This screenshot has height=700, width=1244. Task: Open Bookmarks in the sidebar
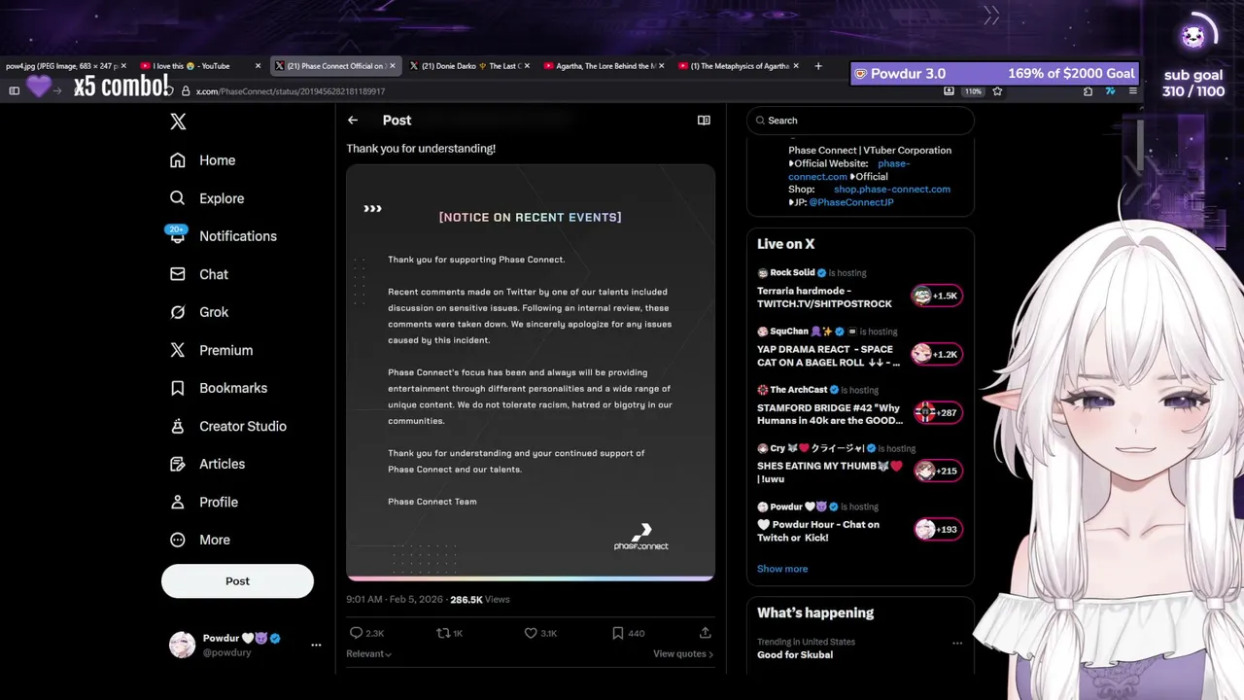(219, 388)
